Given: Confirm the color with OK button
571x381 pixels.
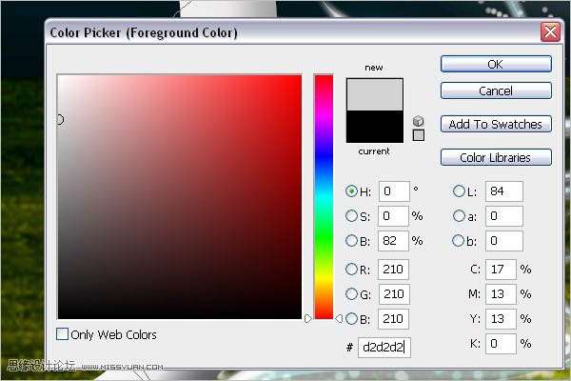Looking at the screenshot, I should pos(496,64).
